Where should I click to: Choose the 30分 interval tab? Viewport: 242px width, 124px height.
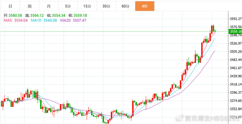click(x=106, y=6)
